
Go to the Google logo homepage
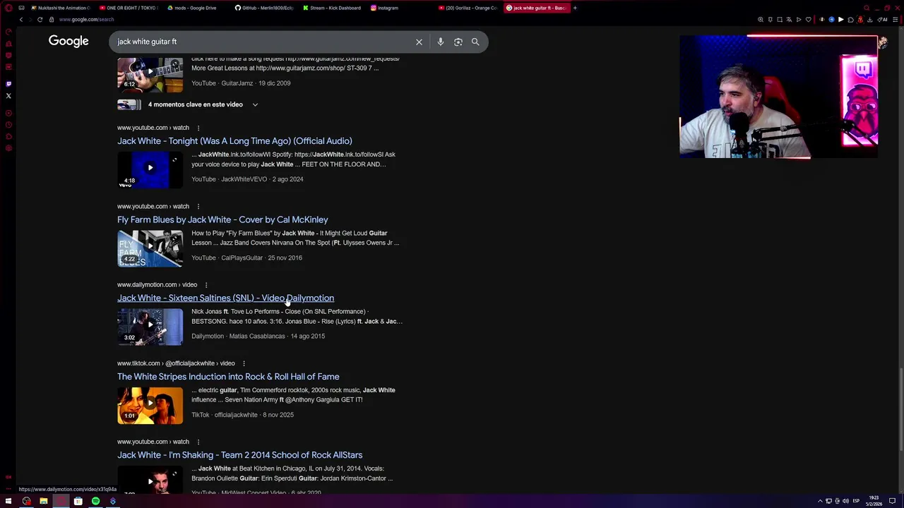[69, 41]
